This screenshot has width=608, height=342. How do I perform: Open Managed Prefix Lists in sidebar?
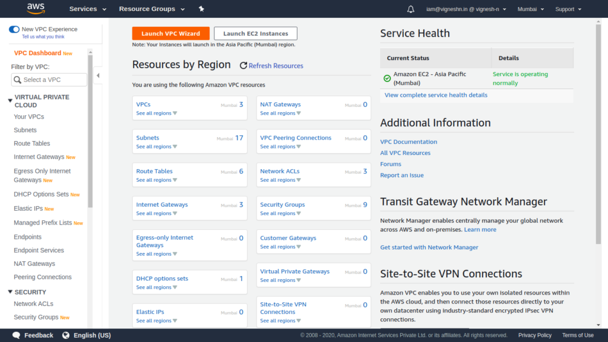pos(43,223)
